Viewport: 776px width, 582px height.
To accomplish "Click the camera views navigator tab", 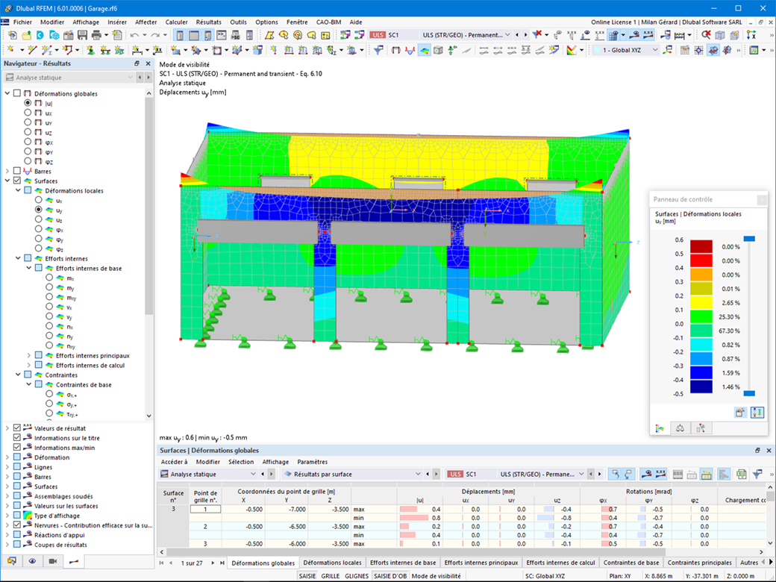I will click(x=53, y=561).
